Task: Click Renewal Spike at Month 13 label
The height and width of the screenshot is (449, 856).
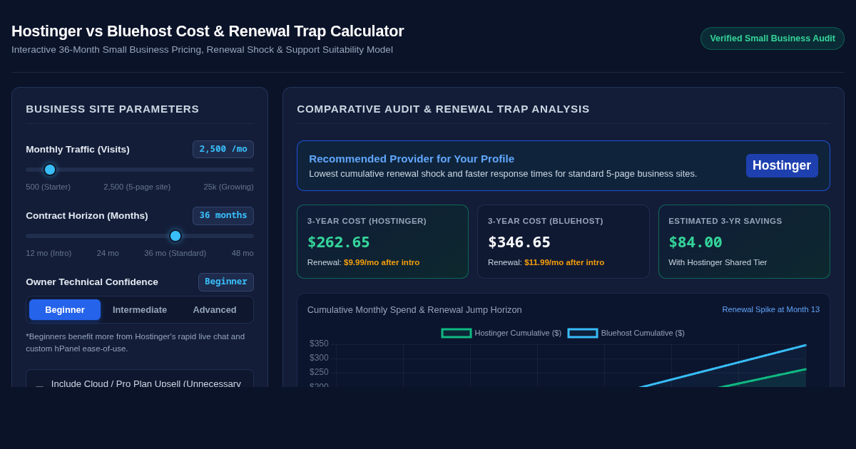Action: (x=771, y=309)
